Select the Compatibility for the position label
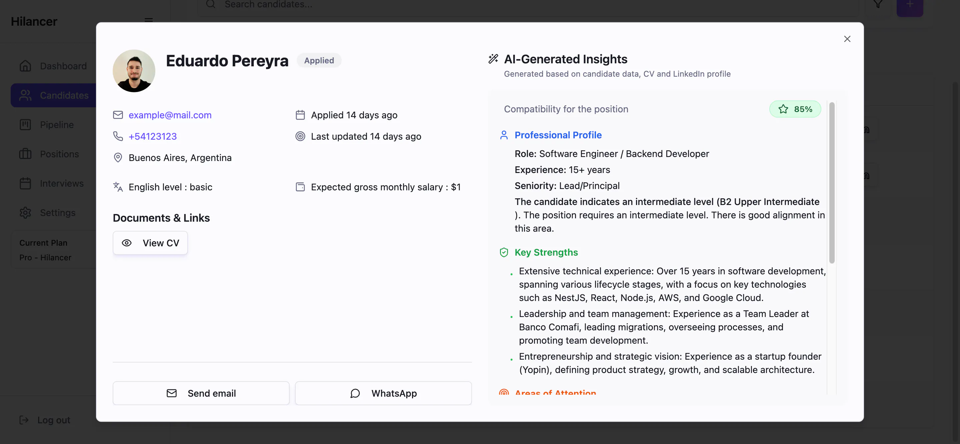This screenshot has width=960, height=444. point(566,109)
